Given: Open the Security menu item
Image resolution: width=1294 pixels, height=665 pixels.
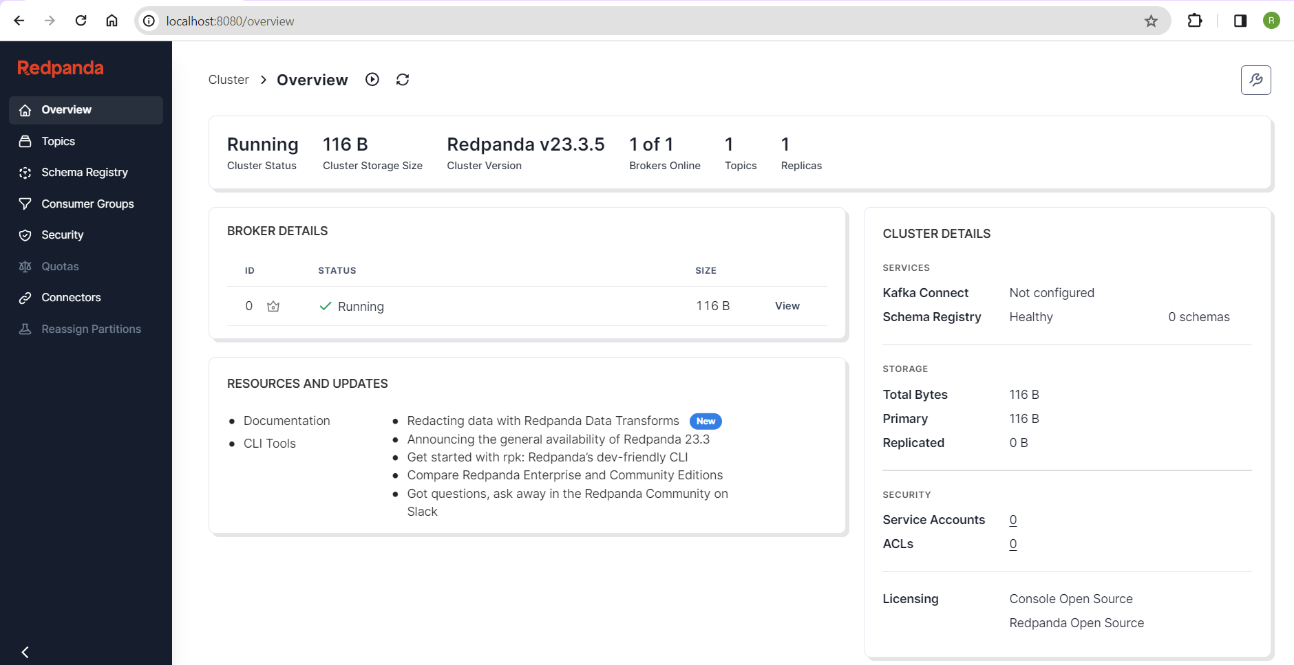Looking at the screenshot, I should (x=86, y=235).
